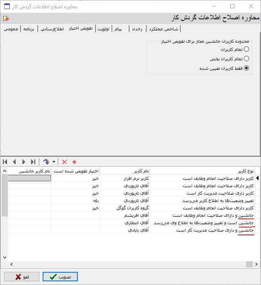The width and height of the screenshot is (261, 285).
Task: Open dropdown arrow beside refresh icon
Action: coord(54,162)
